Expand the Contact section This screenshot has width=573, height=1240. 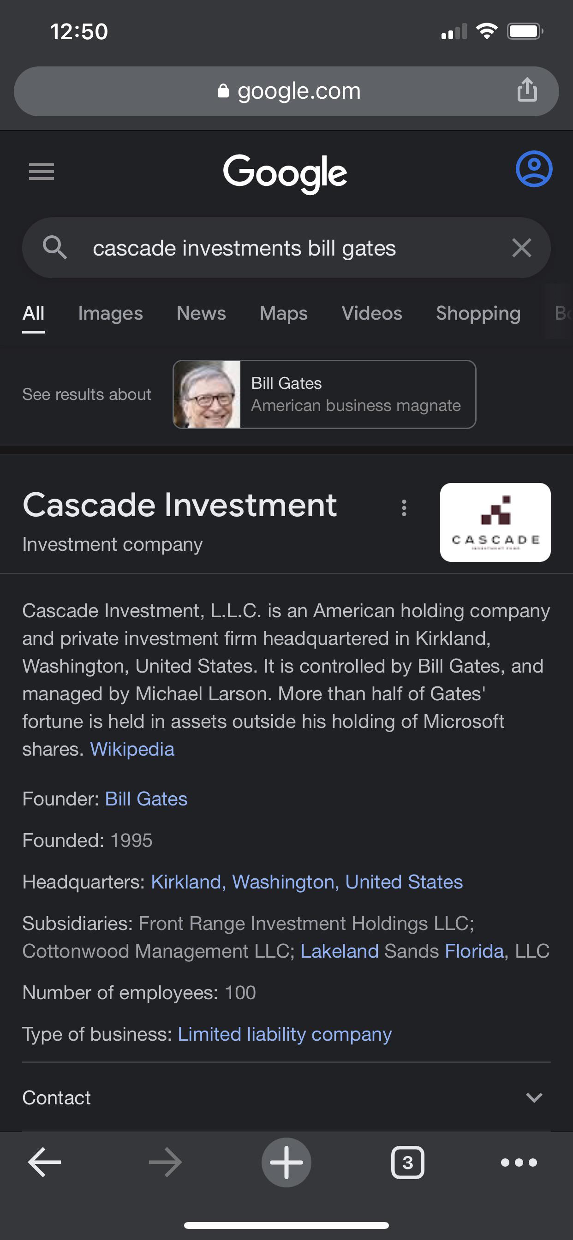pos(533,1098)
